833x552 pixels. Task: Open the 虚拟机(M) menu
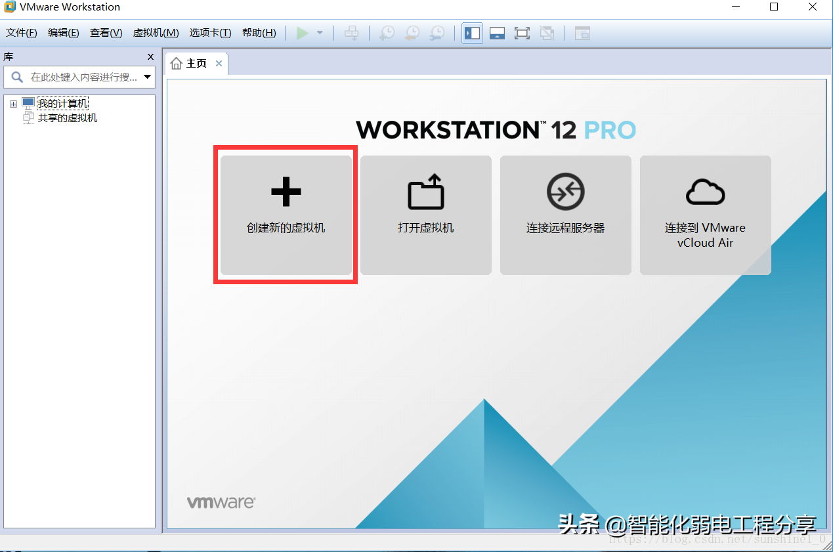(156, 32)
